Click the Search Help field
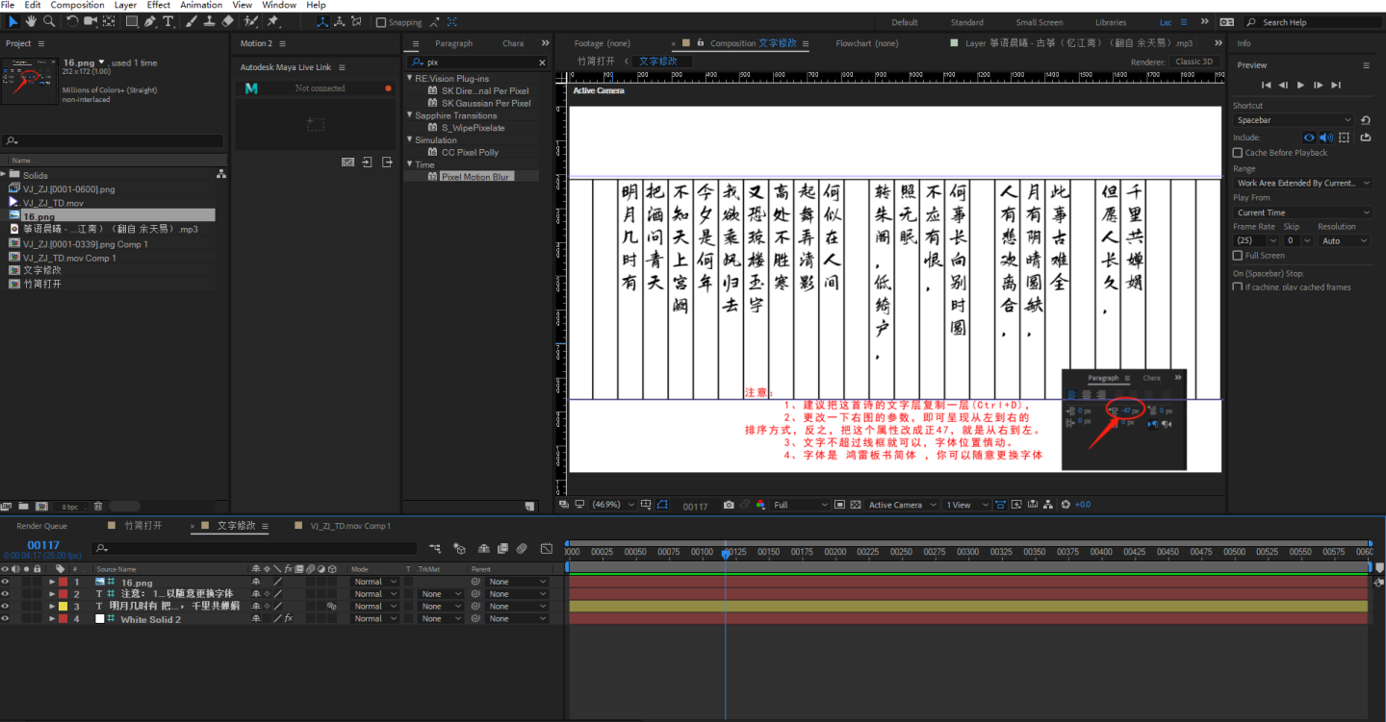The width and height of the screenshot is (1386, 722). pyautogui.click(x=1313, y=22)
